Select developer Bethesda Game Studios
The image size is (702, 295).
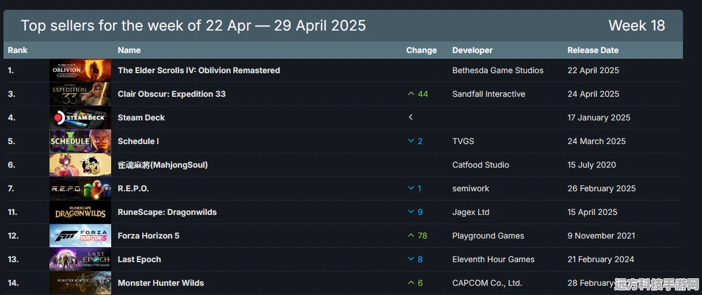(x=498, y=70)
